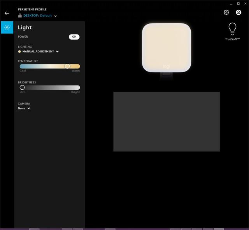This screenshot has width=249, height=230.
Task: Click the Bright label under the brightness slider
Action: tap(75, 92)
